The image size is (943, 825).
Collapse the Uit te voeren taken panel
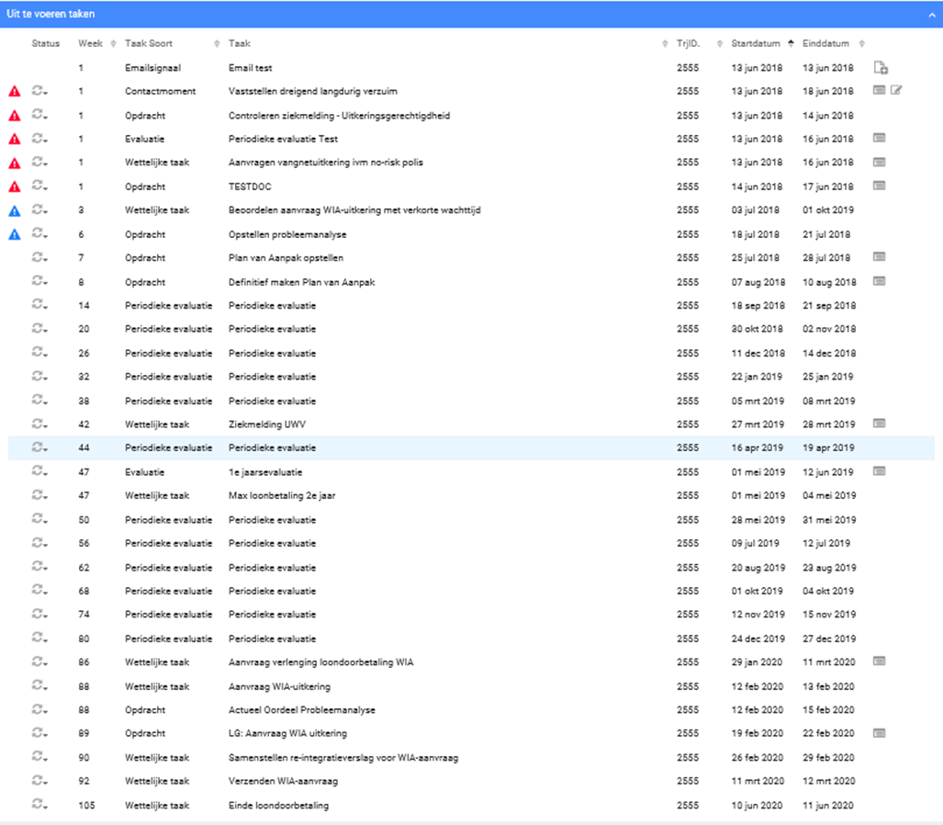929,15
